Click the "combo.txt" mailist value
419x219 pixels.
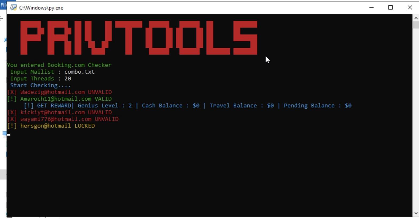79,72
